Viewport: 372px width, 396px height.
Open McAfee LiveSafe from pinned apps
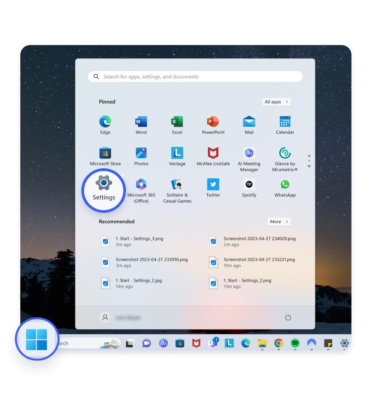pyautogui.click(x=213, y=156)
